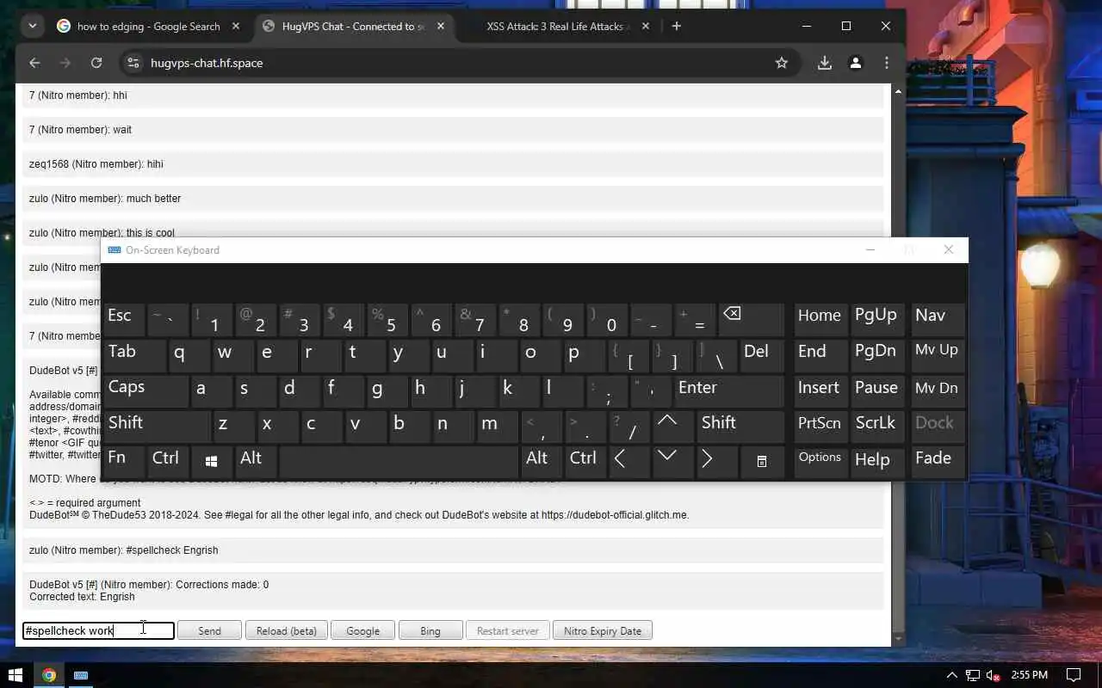Click the Reload (beta) button
The width and height of the screenshot is (1102, 688).
tap(287, 630)
